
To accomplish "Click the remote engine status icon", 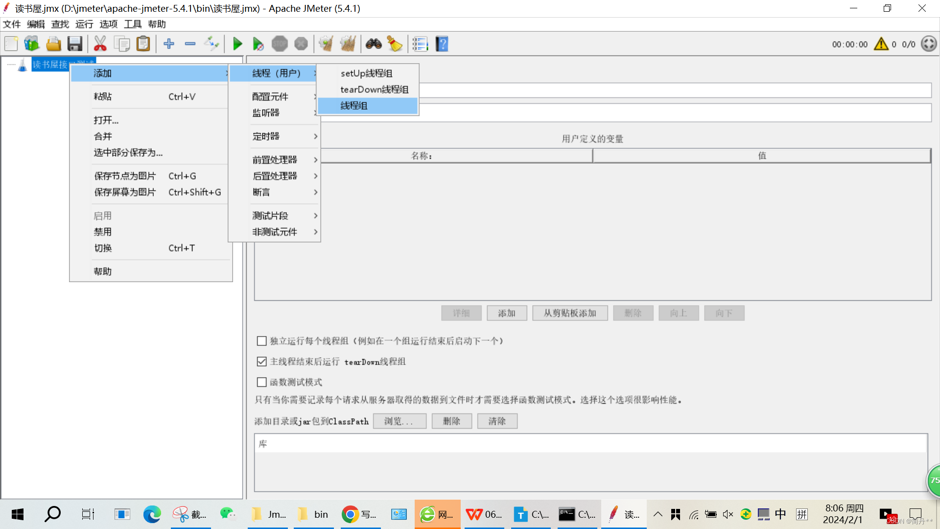I will click(x=929, y=44).
